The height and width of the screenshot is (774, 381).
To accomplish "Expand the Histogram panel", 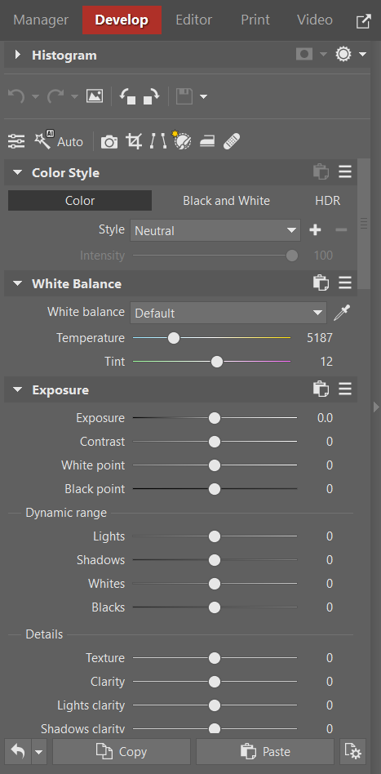I will click(x=18, y=55).
